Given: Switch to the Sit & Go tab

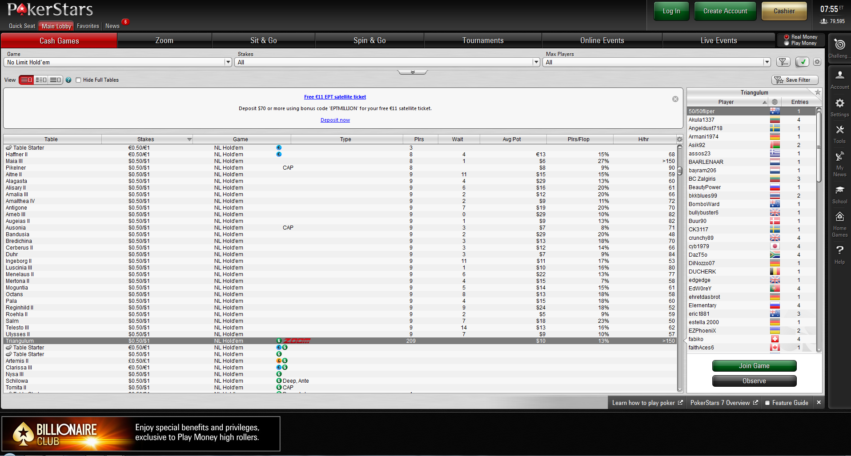Looking at the screenshot, I should point(264,41).
